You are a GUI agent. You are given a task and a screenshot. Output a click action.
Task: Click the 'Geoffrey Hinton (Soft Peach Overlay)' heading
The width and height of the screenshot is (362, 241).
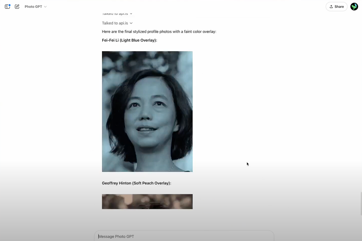(x=137, y=183)
